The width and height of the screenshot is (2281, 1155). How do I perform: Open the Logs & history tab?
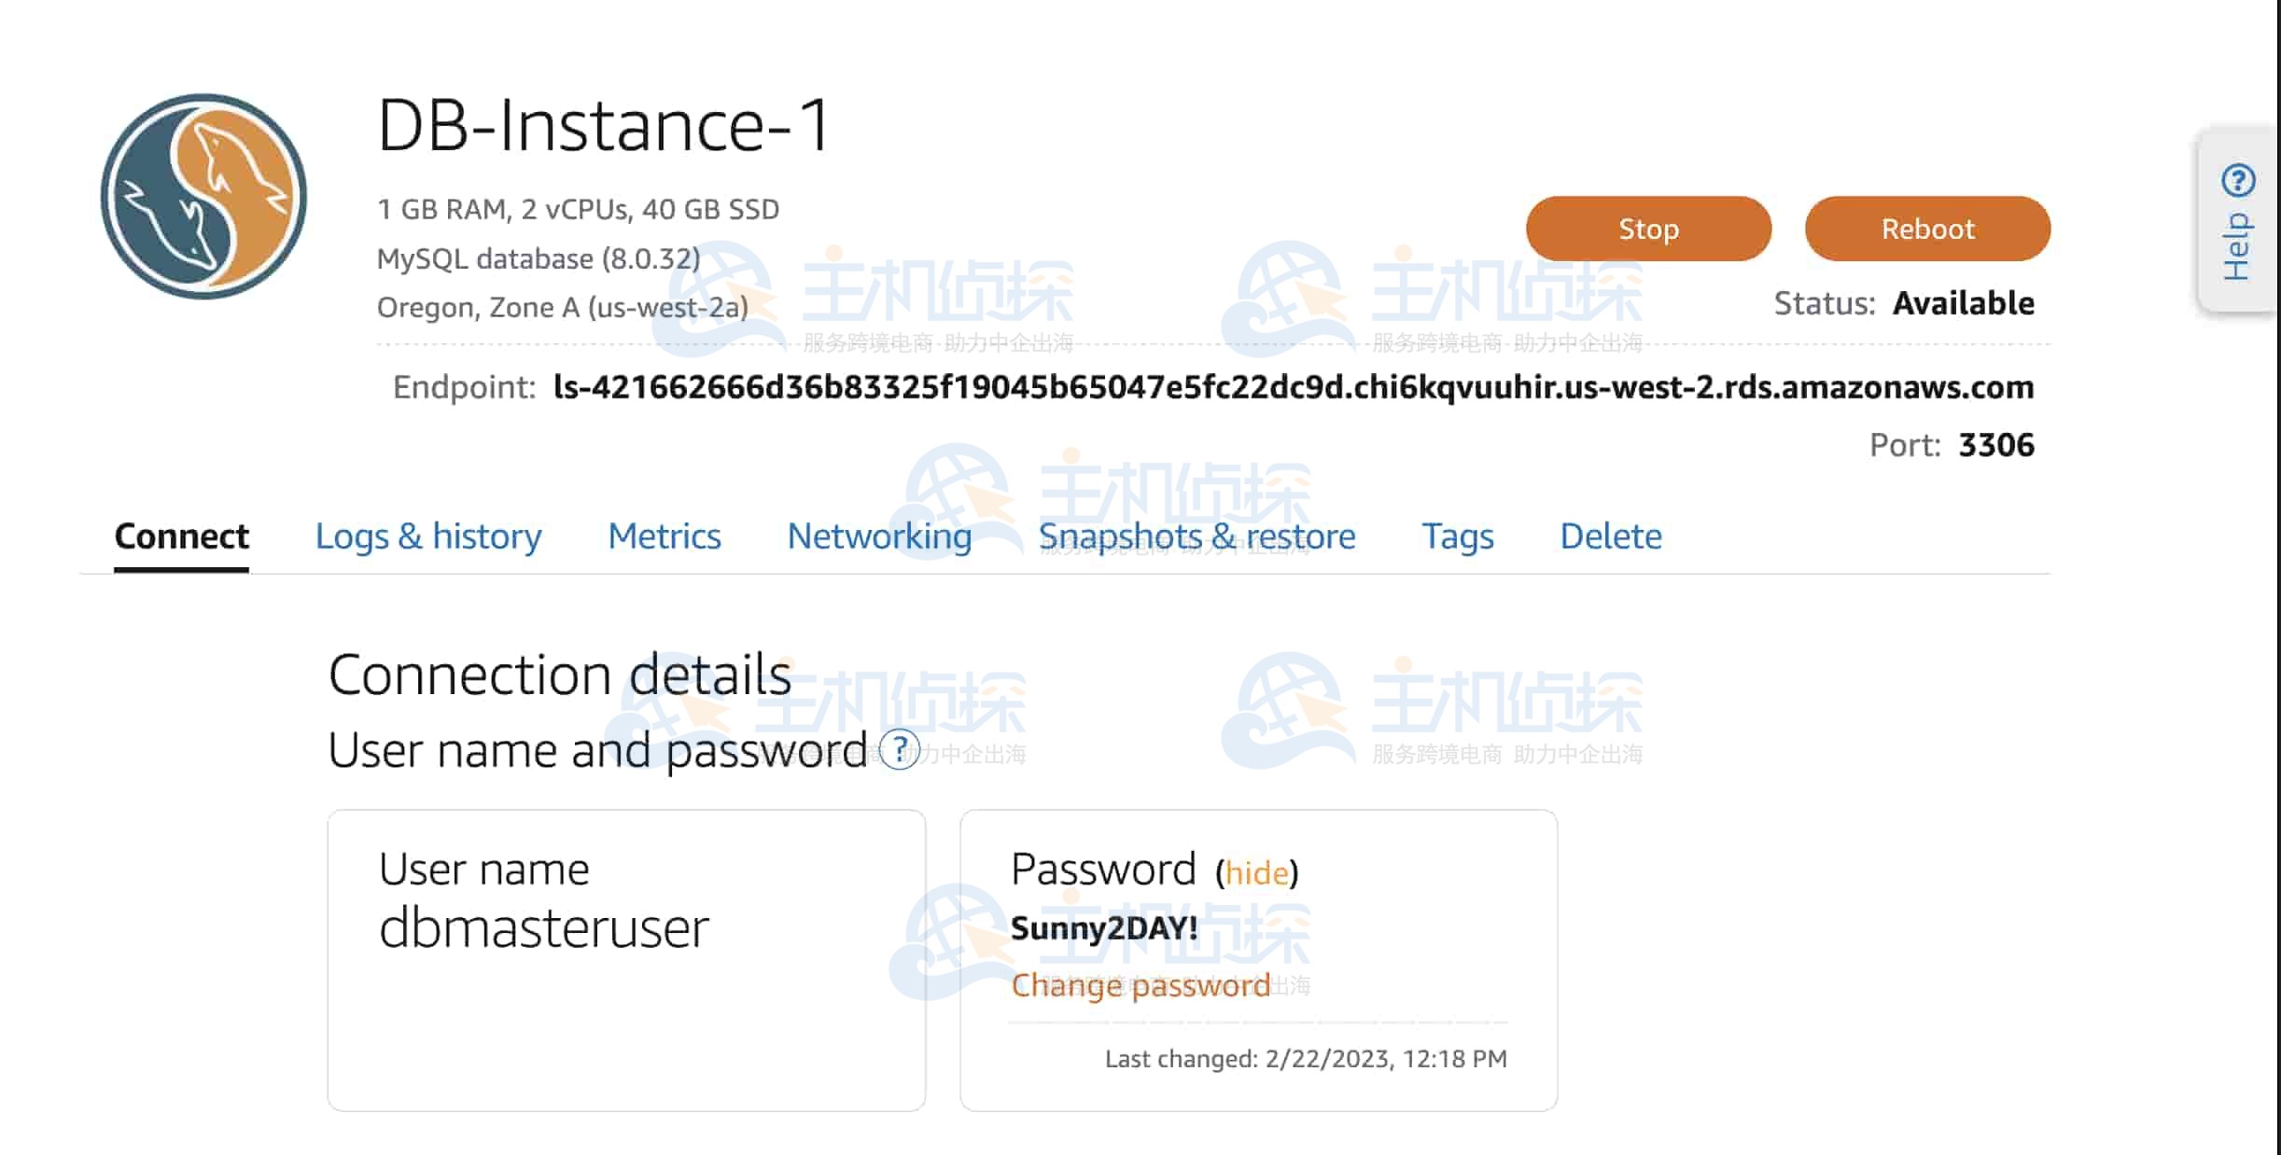click(x=428, y=536)
